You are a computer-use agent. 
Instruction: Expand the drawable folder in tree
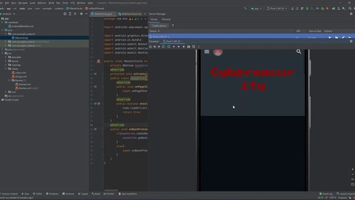6,57
